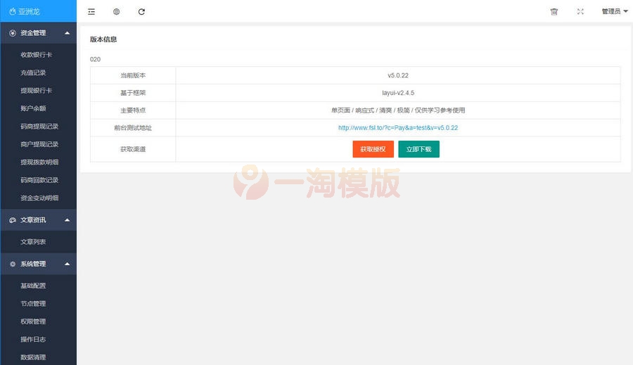This screenshot has height=365, width=633.
Task: Click the refresh page icon
Action: point(141,12)
